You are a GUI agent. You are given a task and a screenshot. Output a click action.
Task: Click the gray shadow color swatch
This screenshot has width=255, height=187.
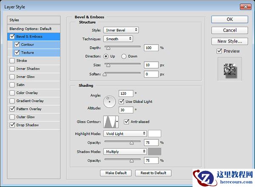[x=154, y=151]
